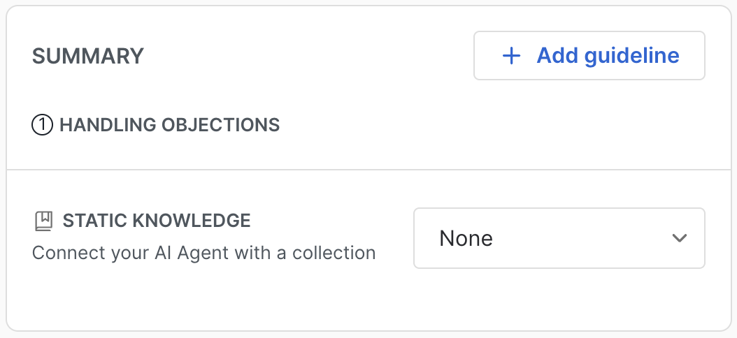The image size is (737, 338).
Task: Click 'Connect your AI Agent with a collection' text
Action: click(x=203, y=252)
